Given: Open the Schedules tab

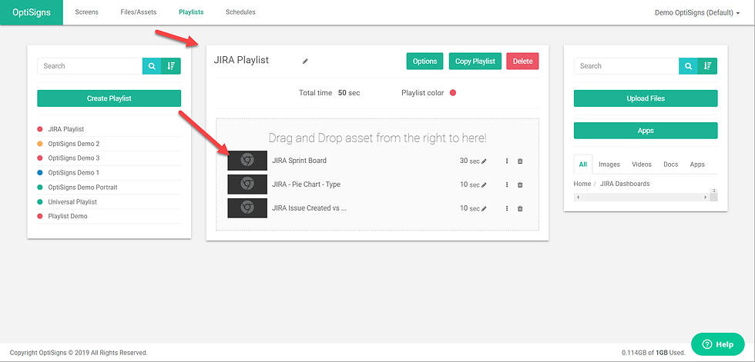Looking at the screenshot, I should point(240,12).
